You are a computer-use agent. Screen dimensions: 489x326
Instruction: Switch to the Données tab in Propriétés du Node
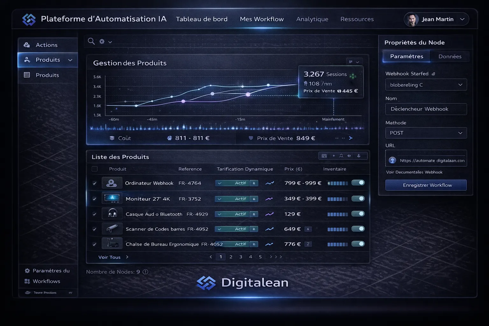(450, 56)
